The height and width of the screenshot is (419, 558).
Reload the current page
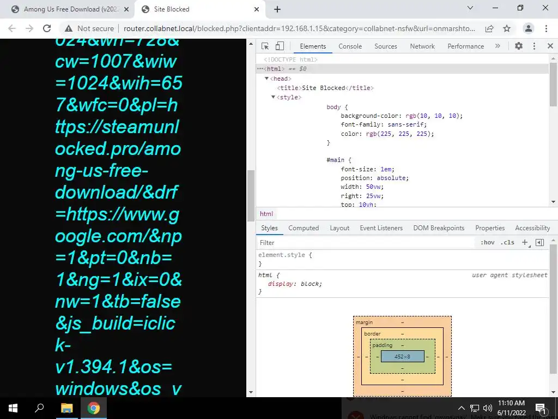47,28
